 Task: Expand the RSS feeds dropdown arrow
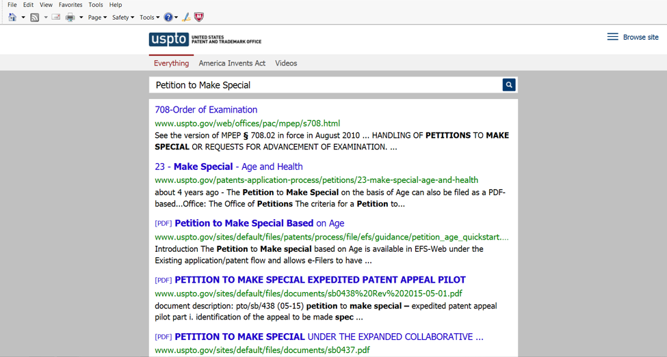[x=46, y=17]
